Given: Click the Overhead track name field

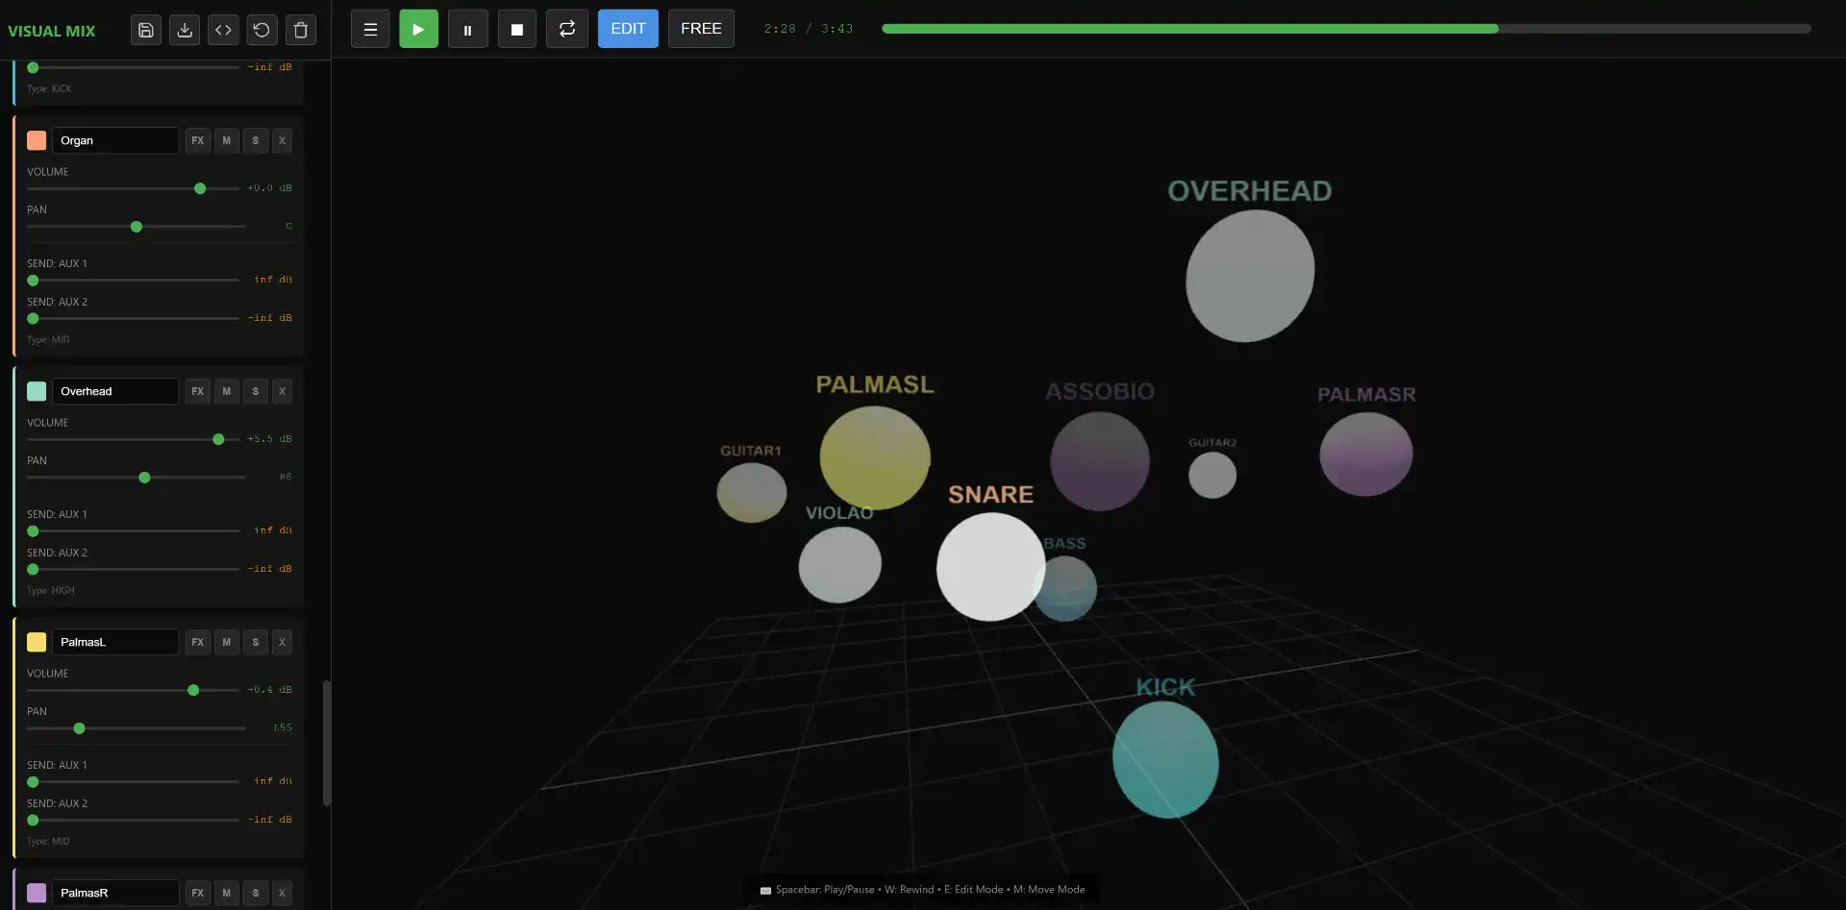Looking at the screenshot, I should pyautogui.click(x=115, y=391).
